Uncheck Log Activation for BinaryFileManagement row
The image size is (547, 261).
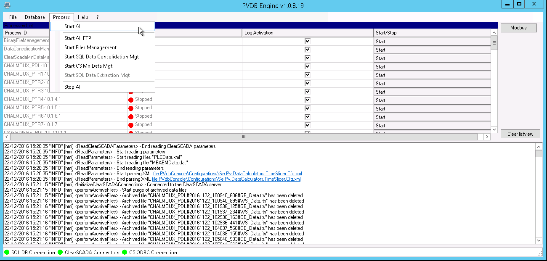tap(308, 41)
